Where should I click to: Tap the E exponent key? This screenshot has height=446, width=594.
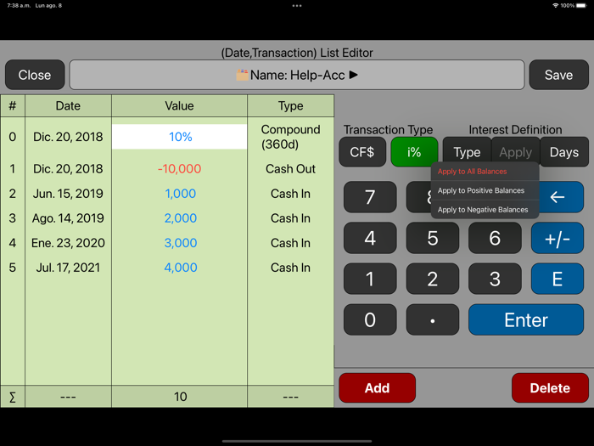tap(558, 279)
